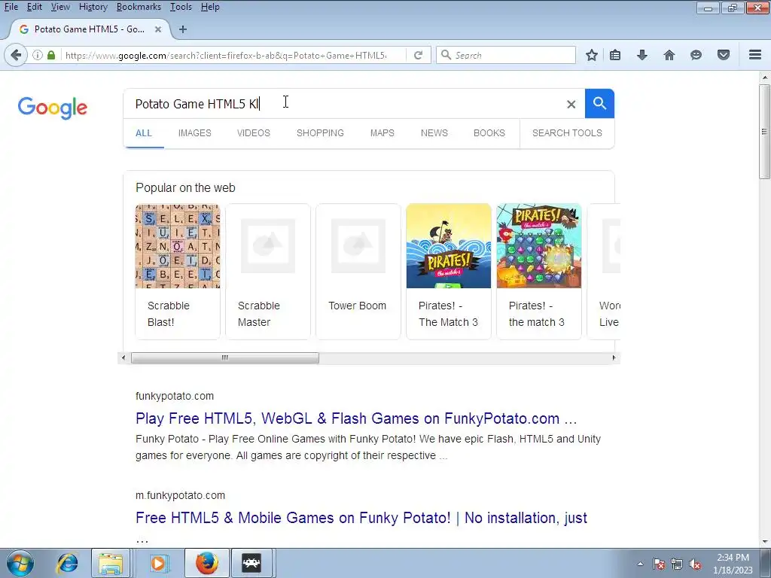Open Windows Start menu orb

click(x=20, y=563)
